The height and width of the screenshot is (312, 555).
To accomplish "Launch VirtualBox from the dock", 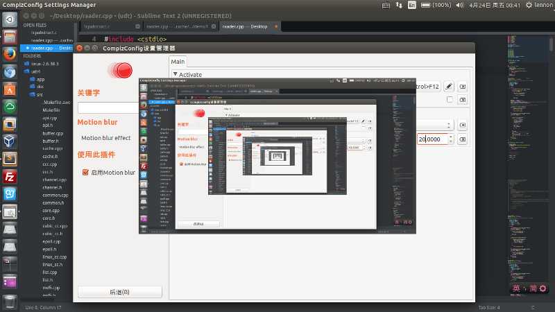I will [x=10, y=141].
